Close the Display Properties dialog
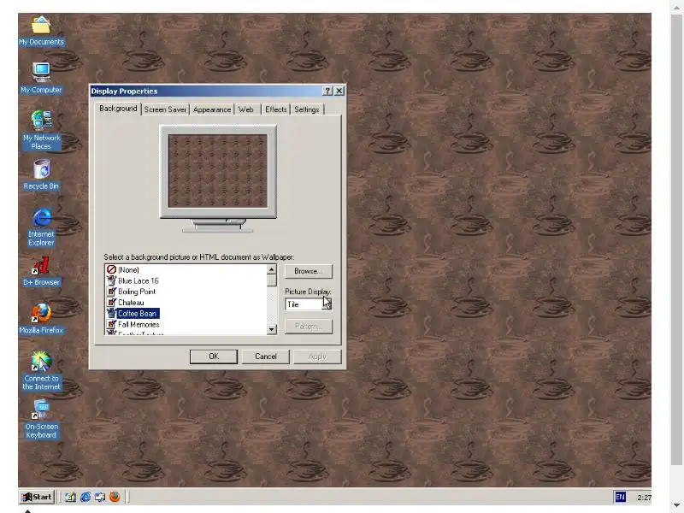Screen dimensions: 684x513 coord(339,91)
